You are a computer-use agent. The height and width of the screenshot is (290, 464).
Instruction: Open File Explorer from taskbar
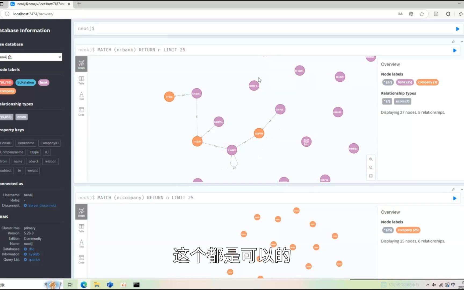coord(97,285)
